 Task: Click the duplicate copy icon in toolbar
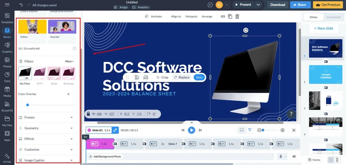[230, 16]
